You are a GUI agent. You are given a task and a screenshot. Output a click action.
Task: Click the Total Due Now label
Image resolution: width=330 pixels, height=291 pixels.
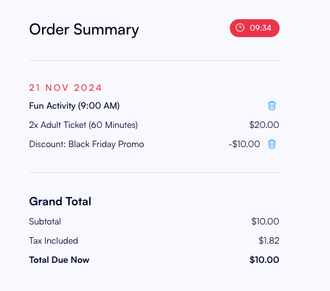point(59,260)
